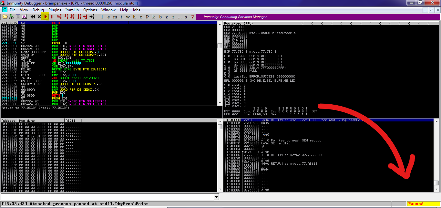Click stack pane scrollbar down arrow
This screenshot has width=441, height=208.
point(436,189)
